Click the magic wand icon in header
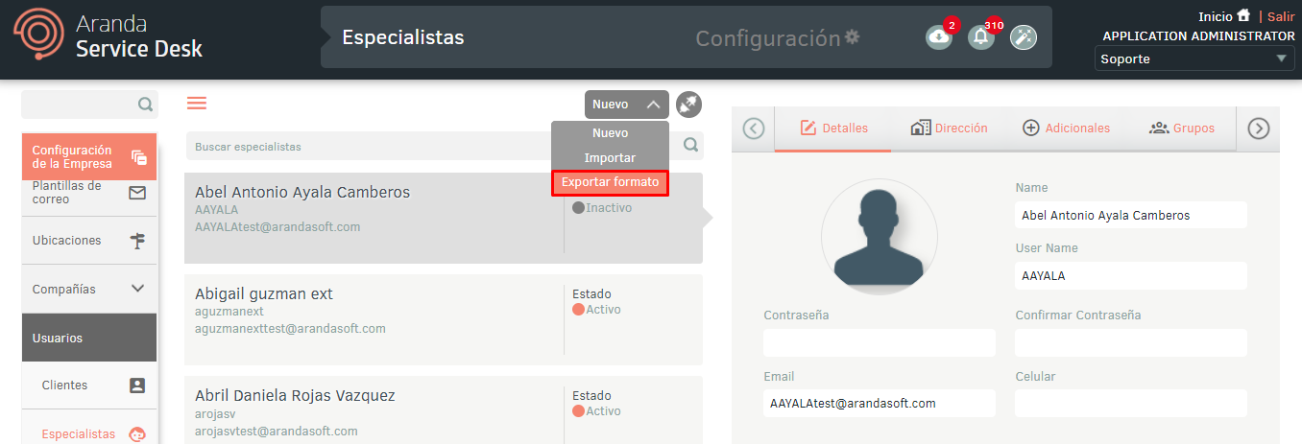1302x444 pixels. click(x=1024, y=36)
